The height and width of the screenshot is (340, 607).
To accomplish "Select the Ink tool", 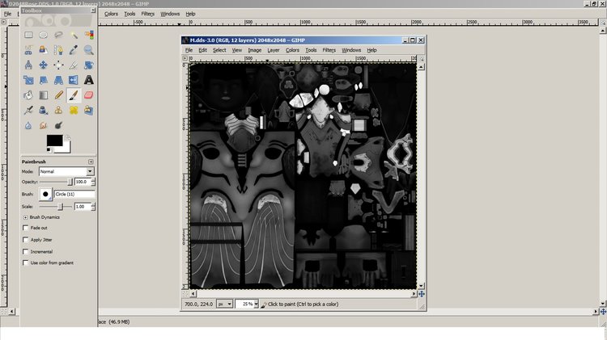I will pos(44,110).
